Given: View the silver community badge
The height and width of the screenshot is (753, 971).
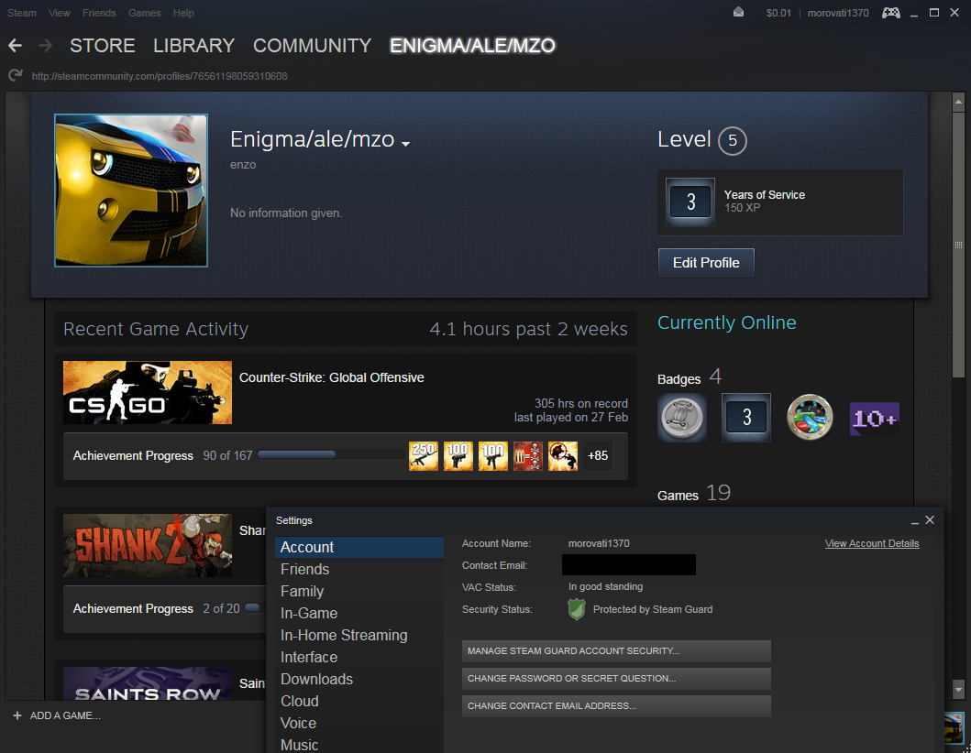Looking at the screenshot, I should (x=682, y=418).
